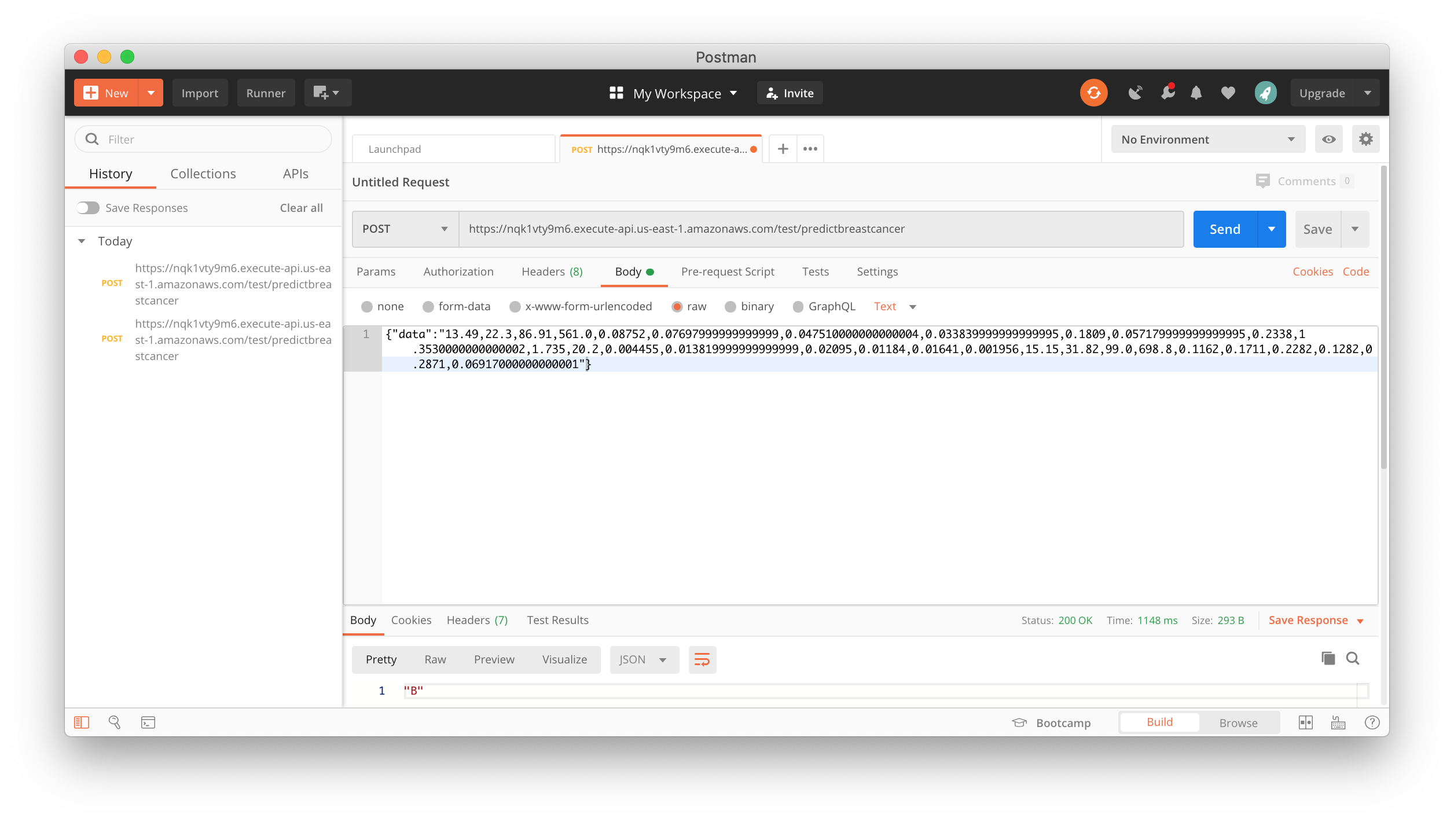1454x822 pixels.
Task: Click the Bootcamp graduation cap
Action: (x=1019, y=722)
